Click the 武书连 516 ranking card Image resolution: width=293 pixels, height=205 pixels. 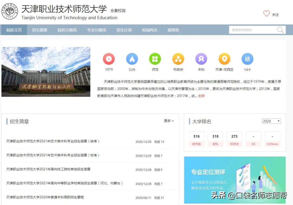tap(196, 140)
